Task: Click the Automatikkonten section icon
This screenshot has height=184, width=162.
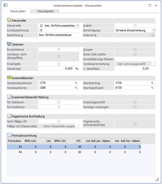Action: tap(9, 77)
